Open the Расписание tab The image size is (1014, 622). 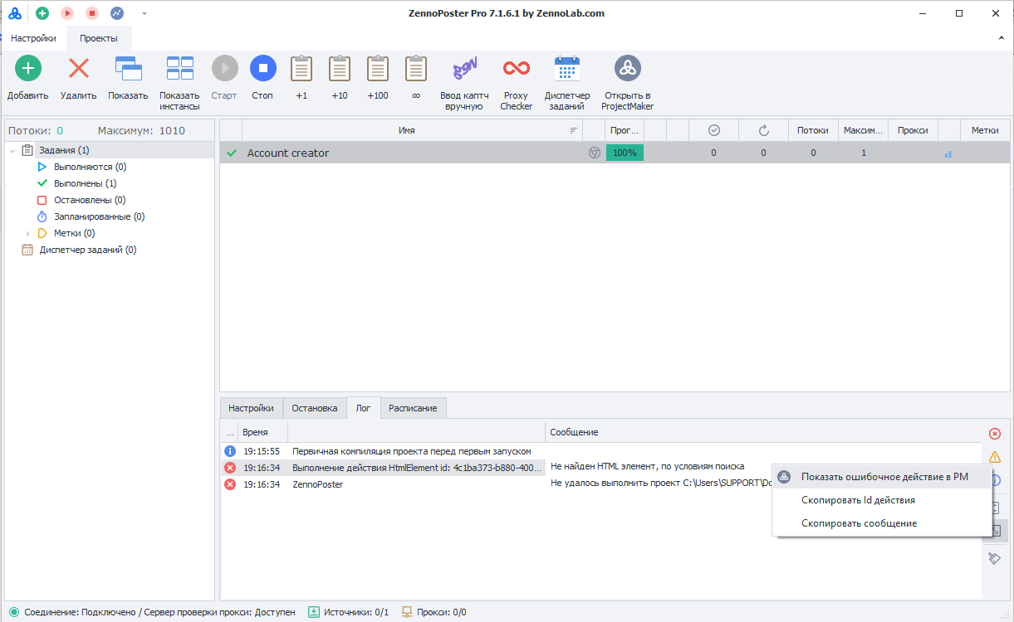point(414,408)
